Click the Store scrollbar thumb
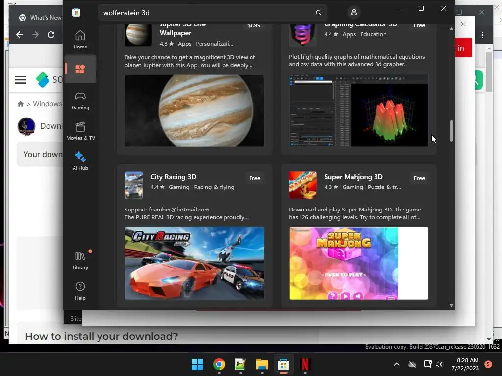The height and width of the screenshot is (376, 502). coord(452,131)
